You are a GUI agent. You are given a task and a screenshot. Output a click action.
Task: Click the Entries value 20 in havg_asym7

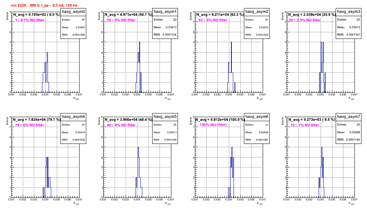pyautogui.click(x=358, y=124)
